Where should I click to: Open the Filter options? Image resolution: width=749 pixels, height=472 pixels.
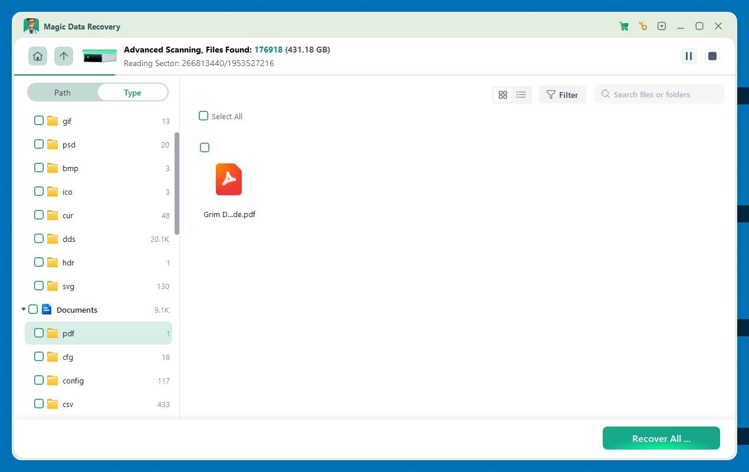[562, 95]
